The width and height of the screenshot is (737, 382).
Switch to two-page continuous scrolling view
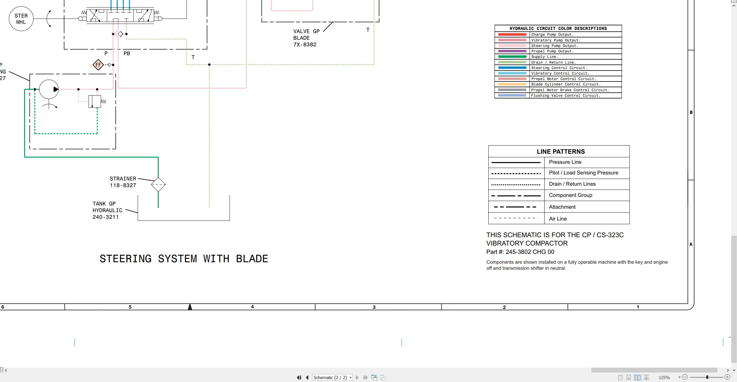[646, 377]
